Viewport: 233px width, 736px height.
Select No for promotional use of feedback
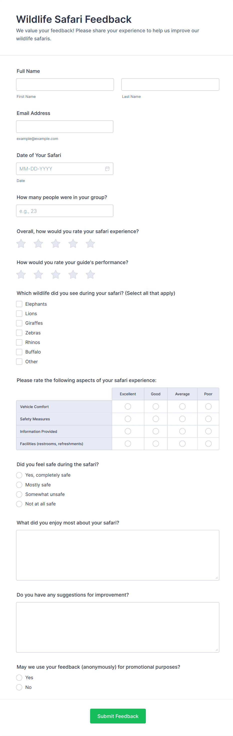19,687
